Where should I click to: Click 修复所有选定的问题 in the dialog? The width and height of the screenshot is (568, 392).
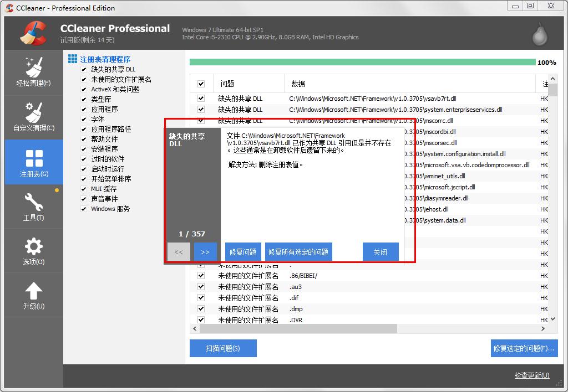click(x=298, y=251)
